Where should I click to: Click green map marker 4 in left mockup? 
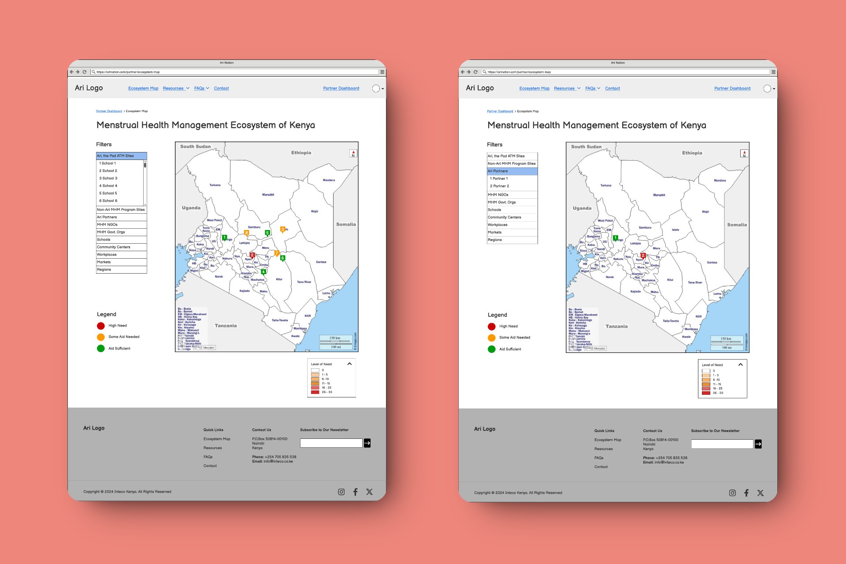pos(263,272)
